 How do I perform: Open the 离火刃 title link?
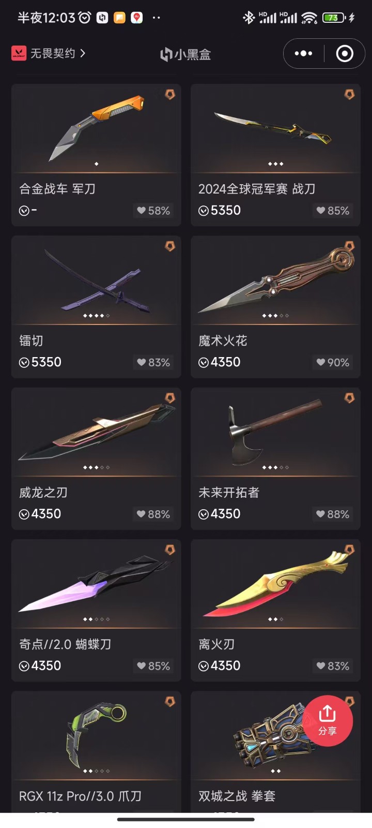coord(216,644)
